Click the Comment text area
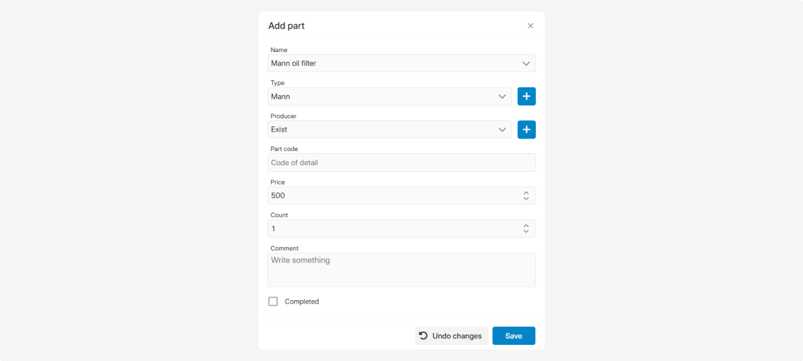This screenshot has height=361, width=803. (x=401, y=269)
